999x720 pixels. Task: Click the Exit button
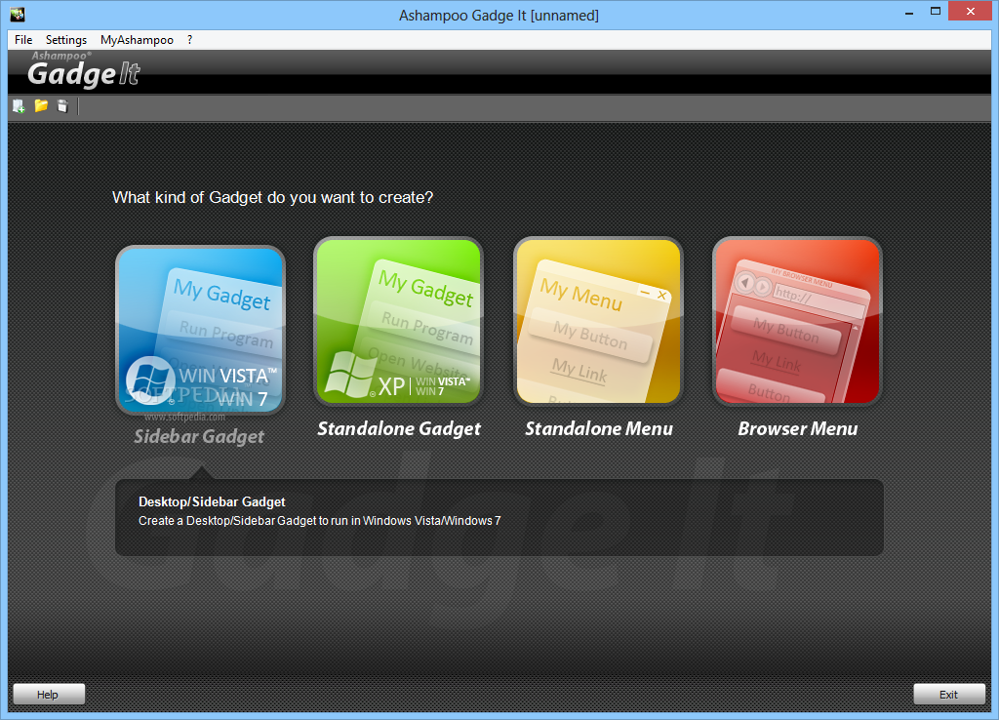(x=948, y=694)
